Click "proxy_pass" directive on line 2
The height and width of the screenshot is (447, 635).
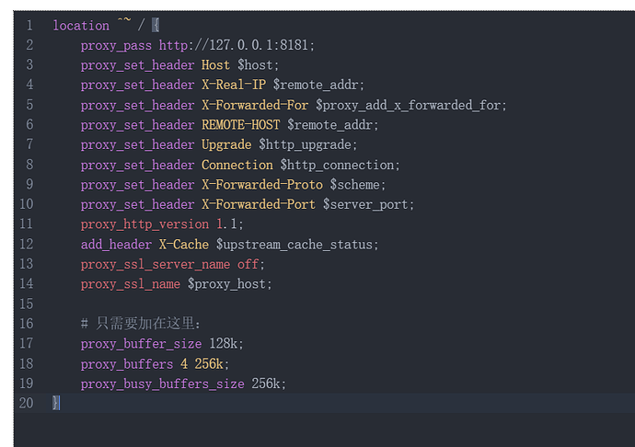(x=116, y=45)
